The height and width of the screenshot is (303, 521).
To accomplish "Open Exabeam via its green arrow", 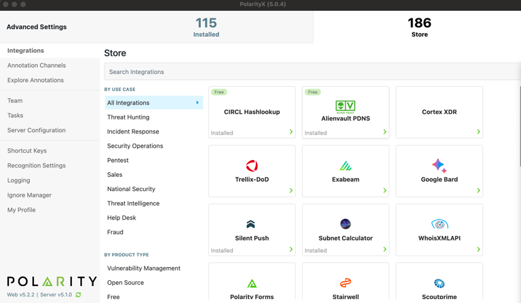I will click(385, 190).
